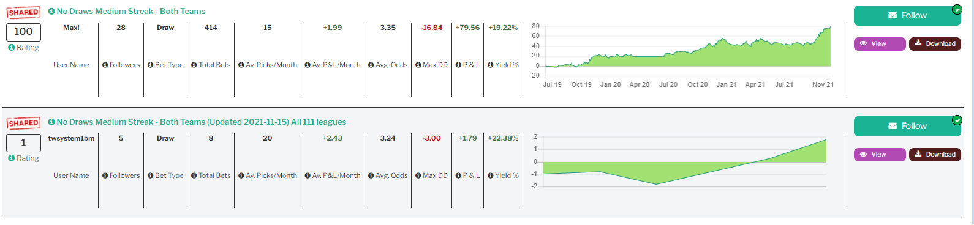Screen dimensions: 974x225
Task: Download the Maxi system data
Action: coord(935,43)
